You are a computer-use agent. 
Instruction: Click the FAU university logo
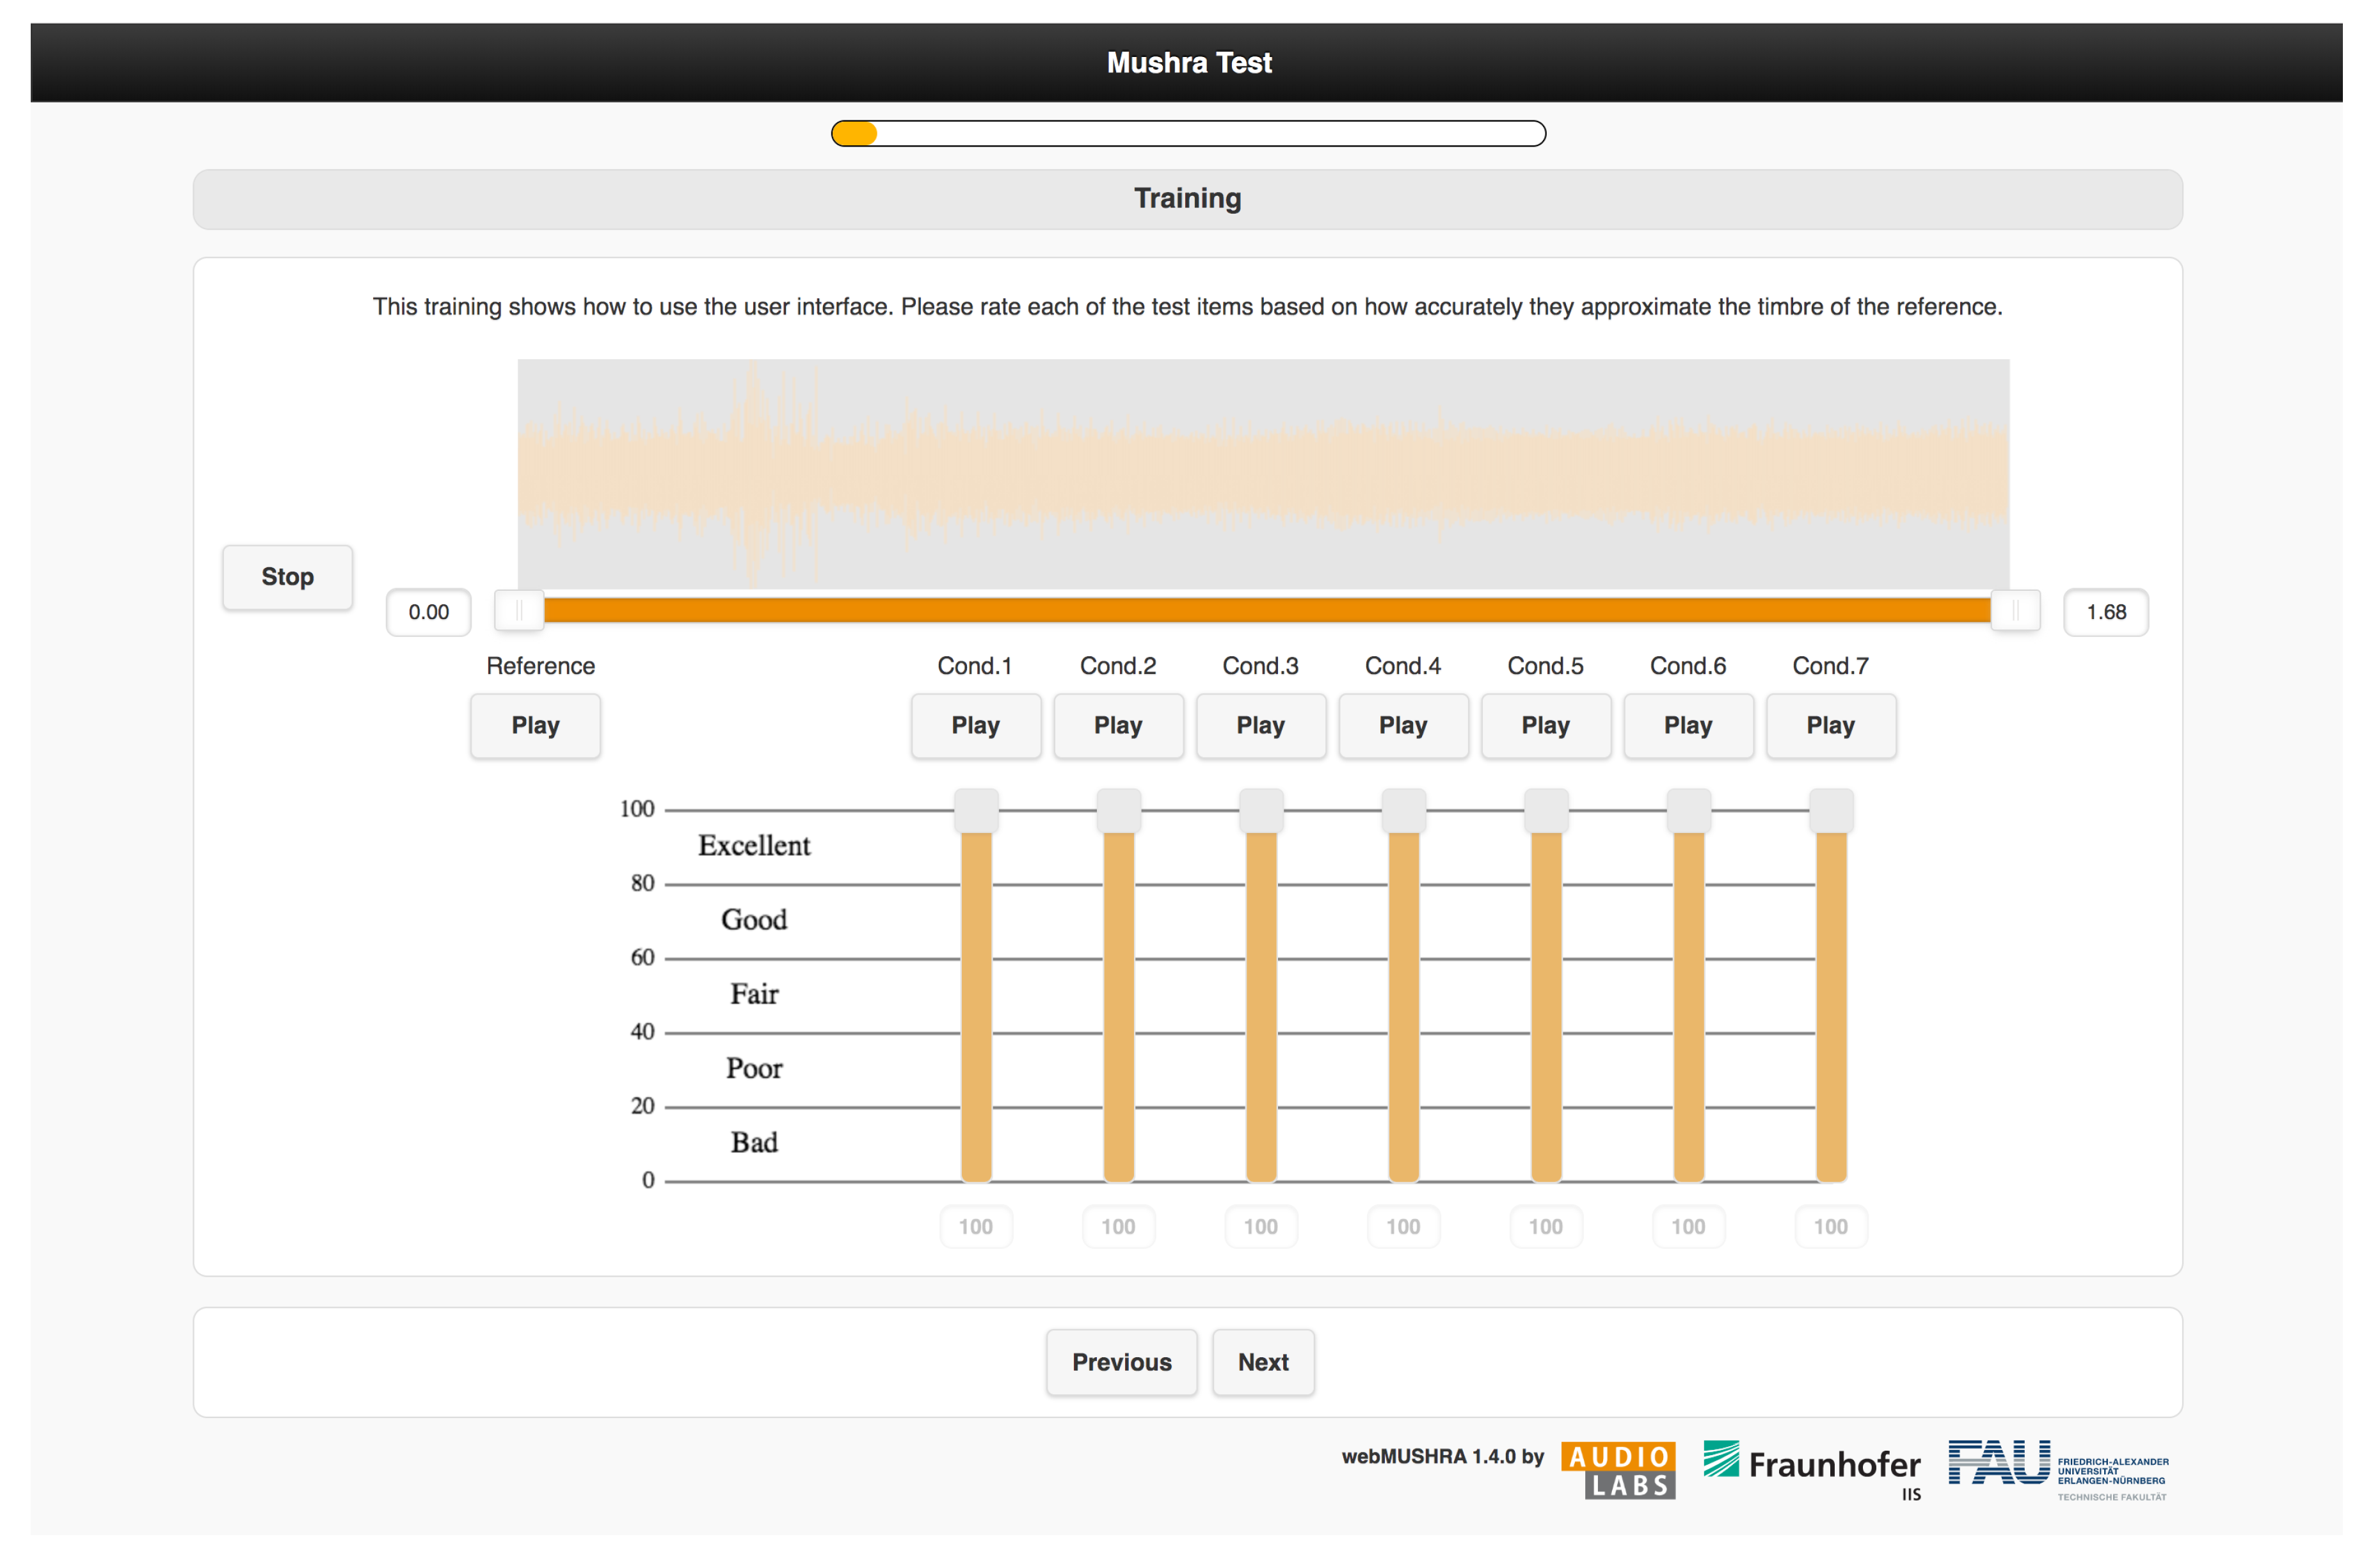coord(2057,1467)
